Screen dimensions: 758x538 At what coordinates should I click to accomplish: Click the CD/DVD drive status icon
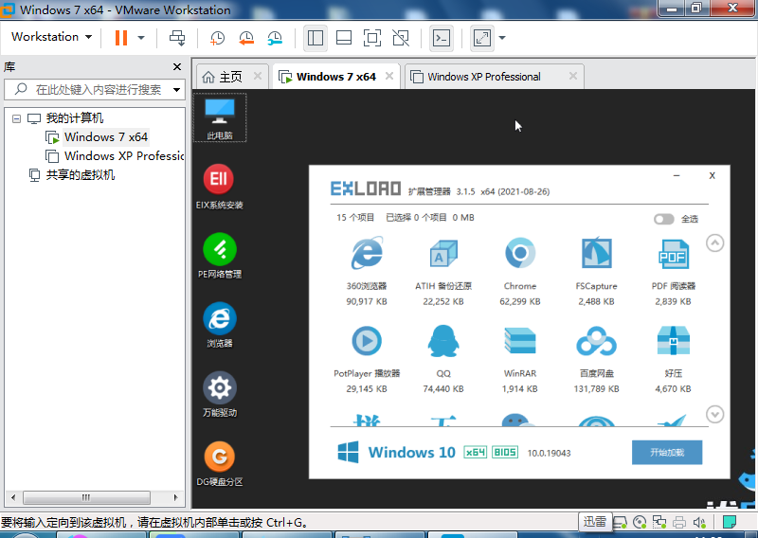[x=640, y=523]
